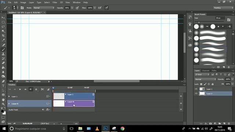Go to first frame of timeline
The height and width of the screenshot is (132, 235).
pos(10,89)
